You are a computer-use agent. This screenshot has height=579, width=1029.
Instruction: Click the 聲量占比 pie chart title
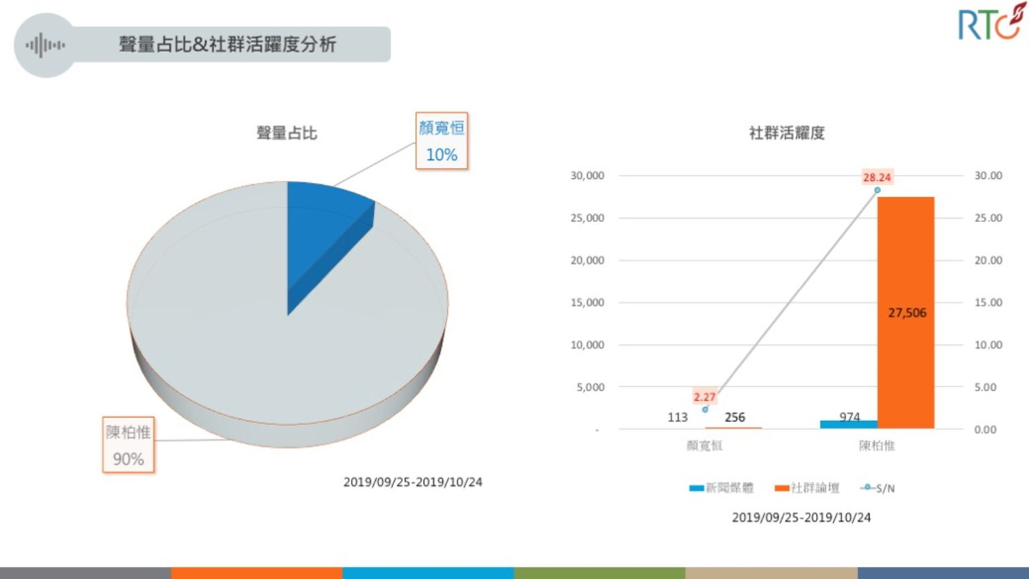coord(287,133)
